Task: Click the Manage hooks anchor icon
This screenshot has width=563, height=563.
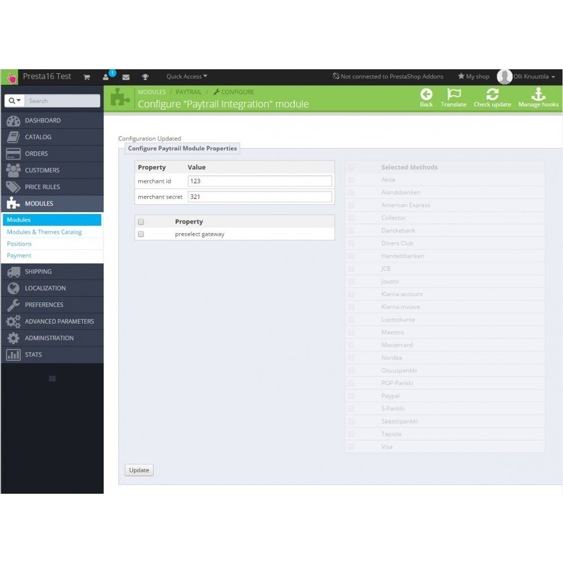Action: 538,94
